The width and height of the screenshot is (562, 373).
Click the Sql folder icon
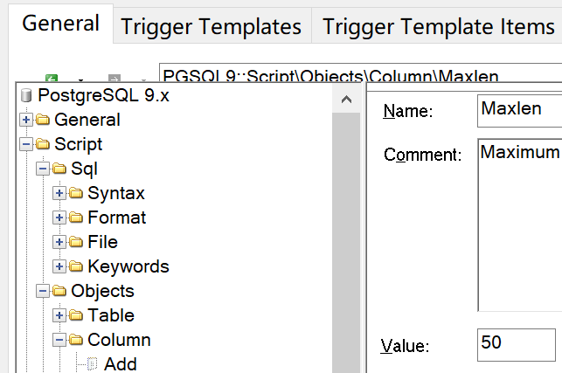tap(59, 169)
